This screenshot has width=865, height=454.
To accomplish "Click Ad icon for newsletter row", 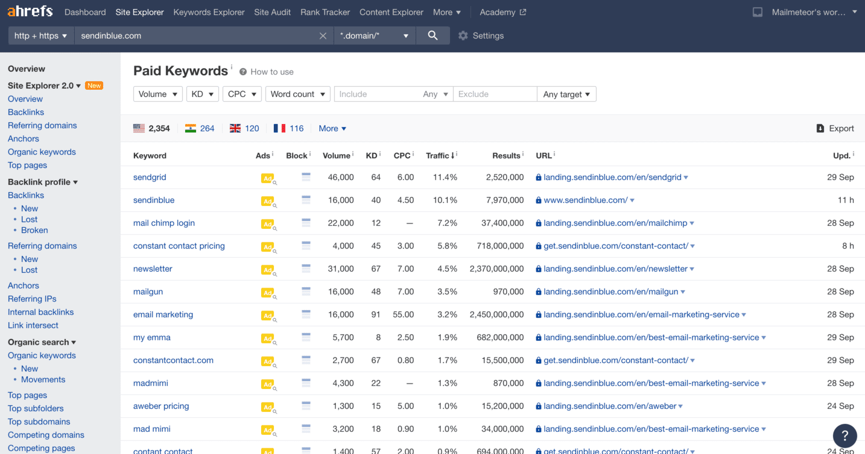I will tap(268, 270).
